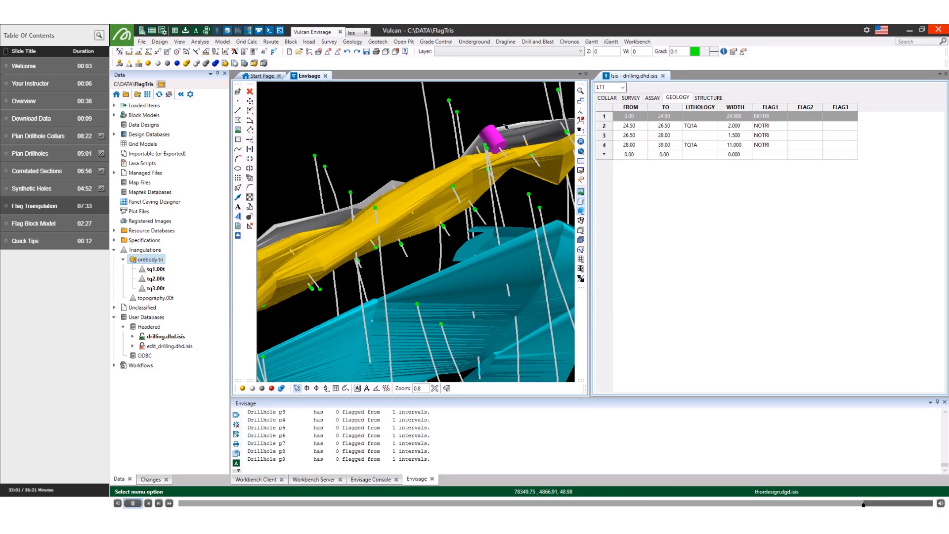Toggle the Synthetic Holes checkbox

(101, 188)
